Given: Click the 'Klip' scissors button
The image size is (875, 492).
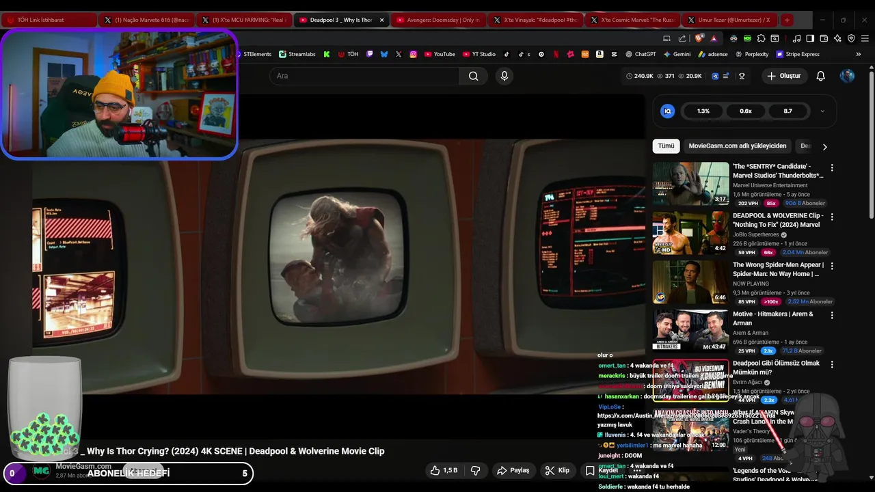Looking at the screenshot, I should [x=557, y=470].
